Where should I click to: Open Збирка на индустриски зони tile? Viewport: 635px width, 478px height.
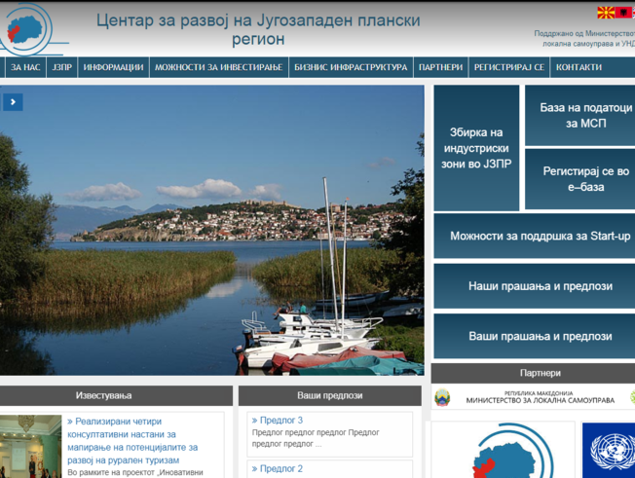click(476, 148)
